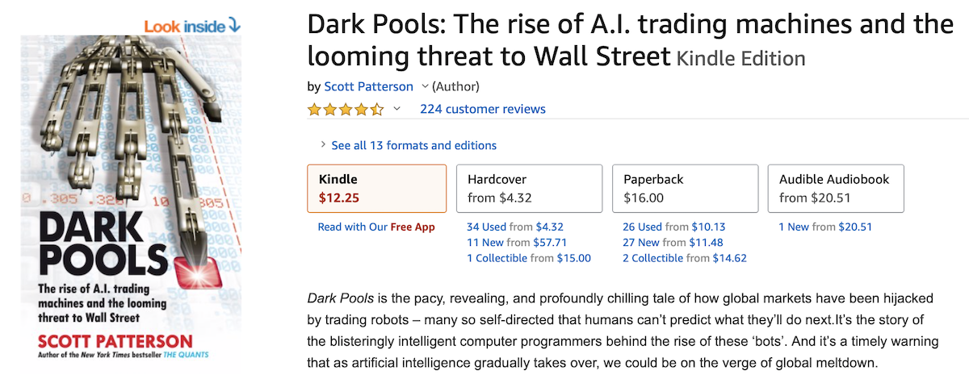This screenshot has height=383, width=969.
Task: Select the Kindle format at $12.25
Action: [377, 188]
